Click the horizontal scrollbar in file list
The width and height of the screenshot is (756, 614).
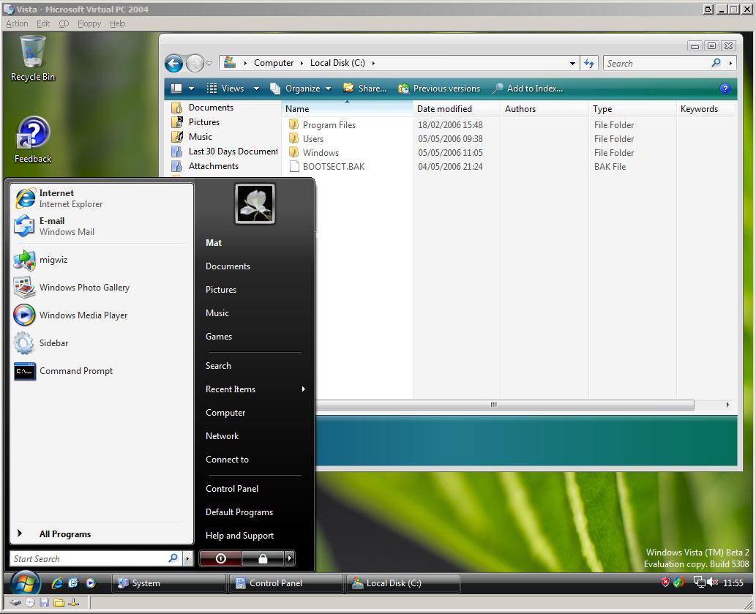coord(493,405)
